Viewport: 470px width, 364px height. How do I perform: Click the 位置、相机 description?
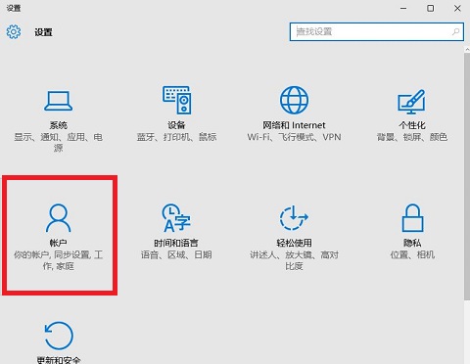tap(412, 254)
